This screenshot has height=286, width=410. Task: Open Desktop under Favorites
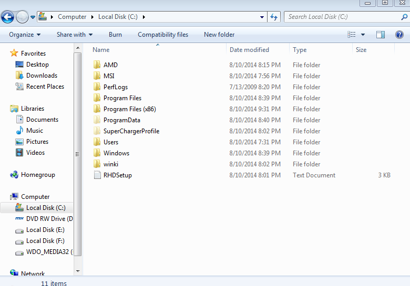(37, 64)
